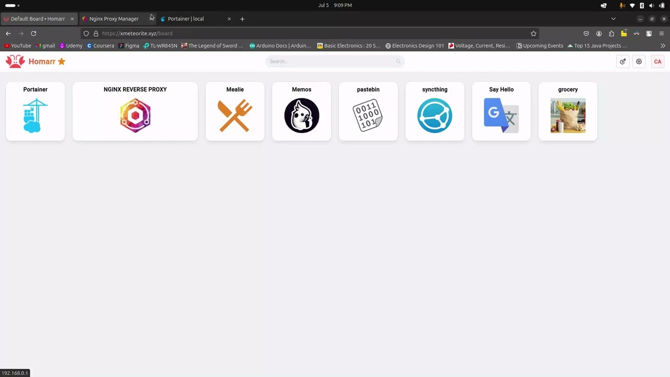Reload the current page
The width and height of the screenshot is (670, 377).
point(33,34)
